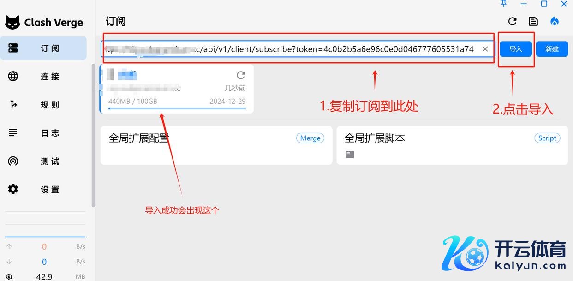Click the blue flame core icon
The image size is (573, 281).
pyautogui.click(x=555, y=21)
